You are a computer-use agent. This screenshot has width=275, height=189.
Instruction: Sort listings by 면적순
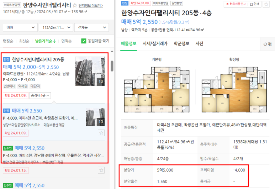coord(67,41)
